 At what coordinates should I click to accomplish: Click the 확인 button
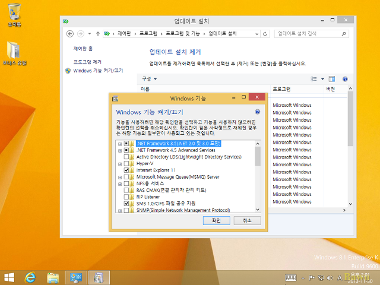click(216, 220)
